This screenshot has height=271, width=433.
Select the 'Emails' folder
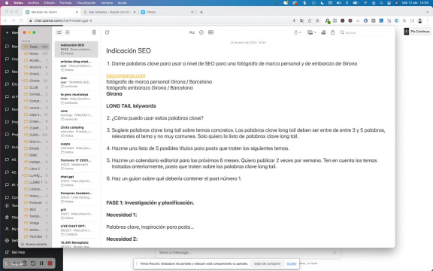click(35, 148)
